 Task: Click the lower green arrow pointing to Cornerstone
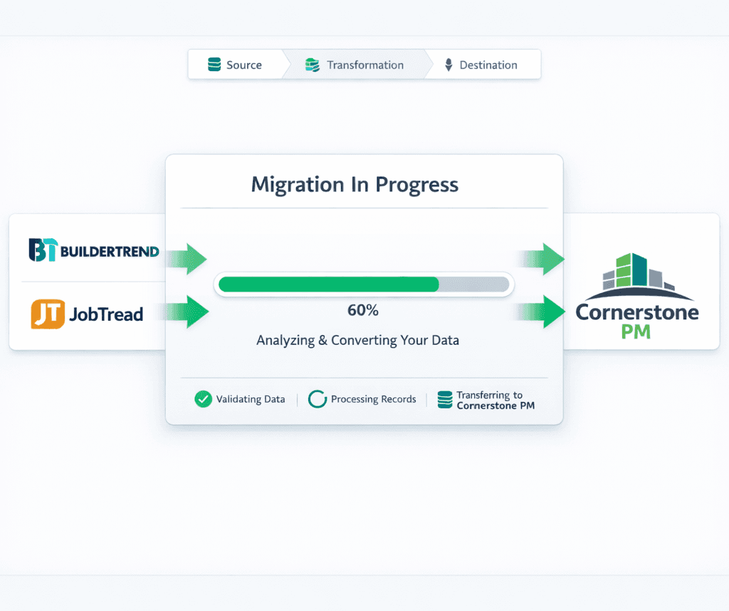[x=540, y=312]
